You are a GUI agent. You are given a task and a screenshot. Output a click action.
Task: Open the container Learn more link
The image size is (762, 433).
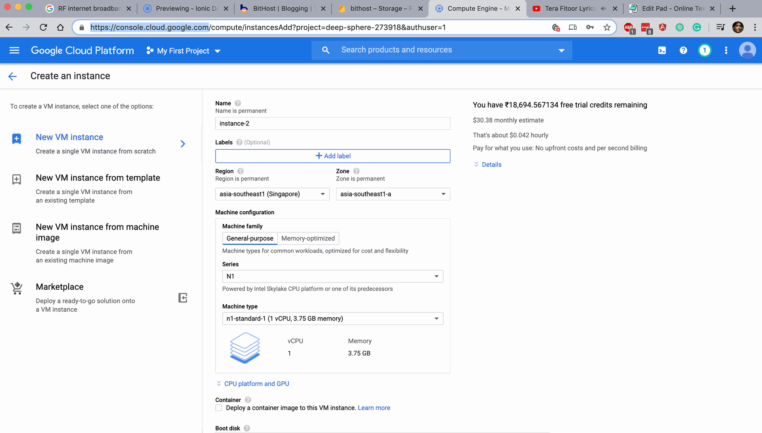coord(374,408)
